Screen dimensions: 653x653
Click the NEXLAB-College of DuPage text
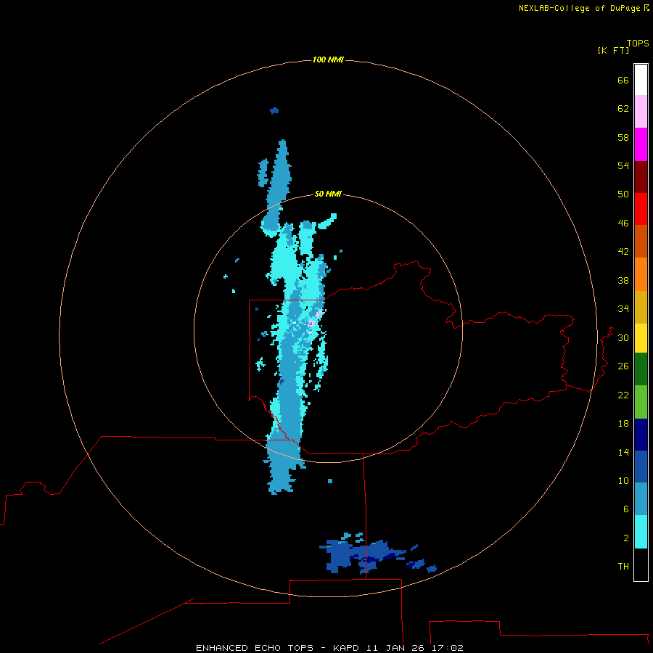579,8
